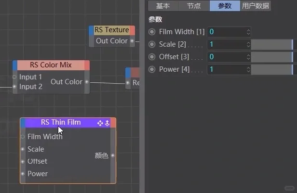Viewport: 297px width, 193px height.
Task: Click the move icon on RS Thin Film
Action: pos(100,123)
